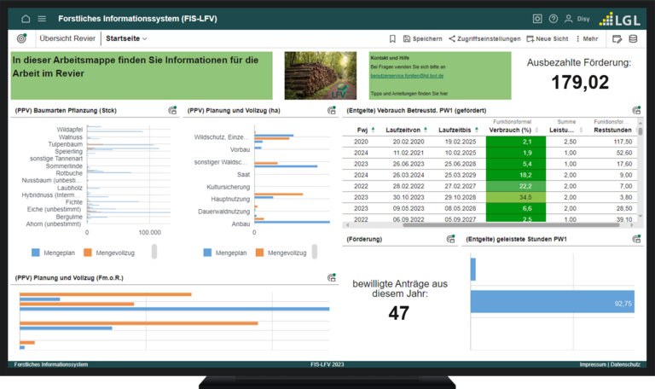Open Zugriffseinstellungen in the toolbar
Image resolution: width=655 pixels, height=389 pixels.
(x=484, y=38)
